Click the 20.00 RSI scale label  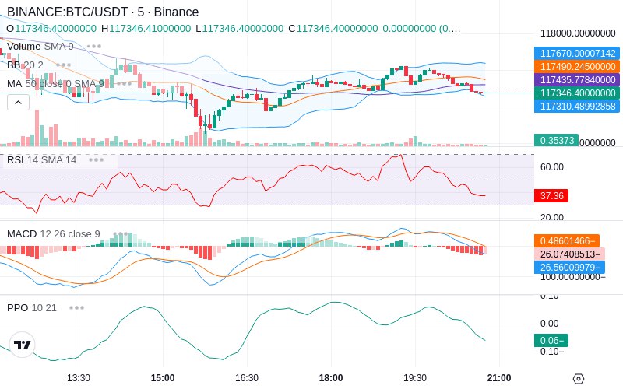coord(552,217)
